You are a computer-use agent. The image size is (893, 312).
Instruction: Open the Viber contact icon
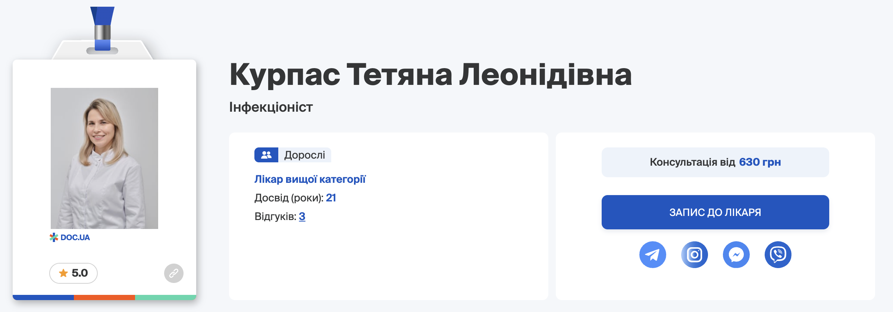tap(778, 255)
